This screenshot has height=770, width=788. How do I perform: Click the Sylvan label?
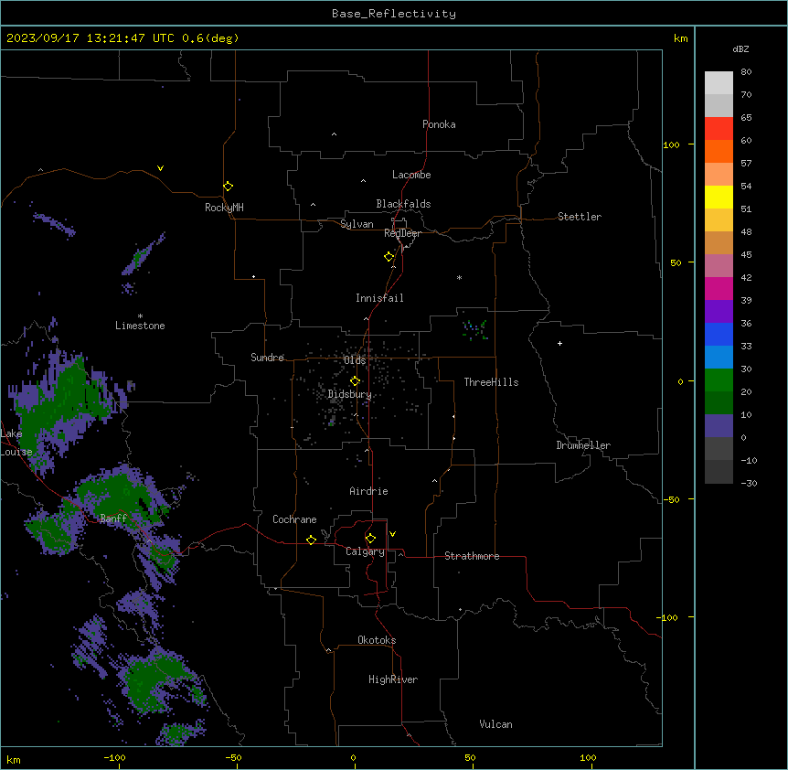(357, 224)
